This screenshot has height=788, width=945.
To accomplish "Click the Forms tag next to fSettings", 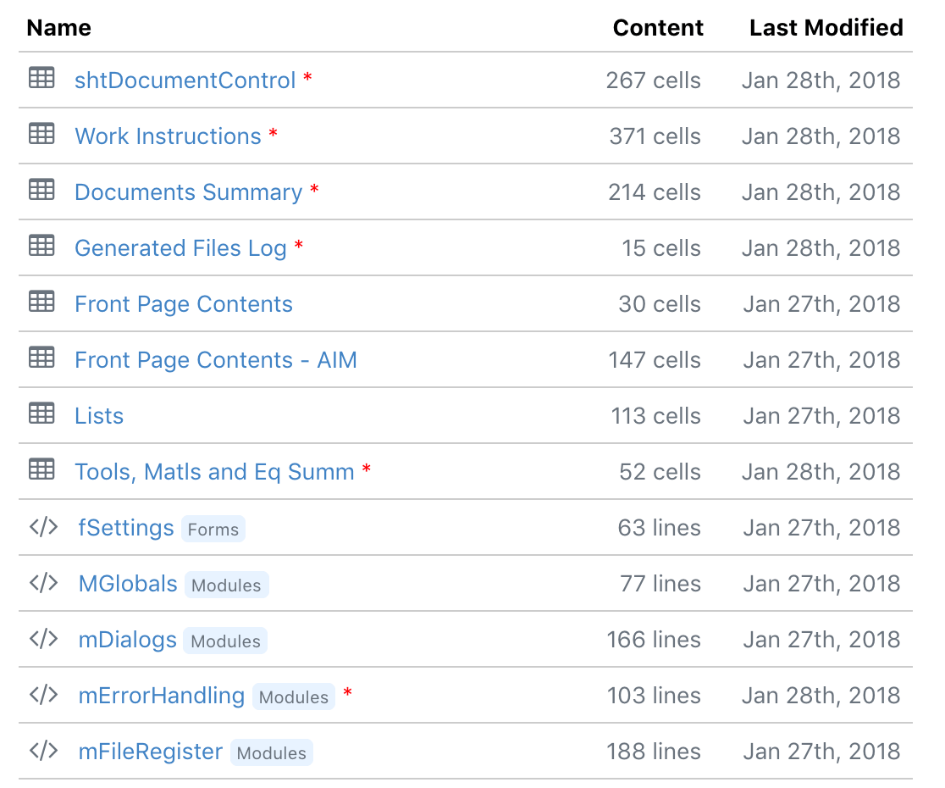I will tap(213, 530).
